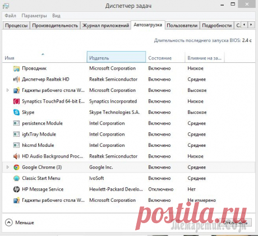The image size is (258, 236).
Task: Click the Проводник folder icon
Action: tap(16, 68)
